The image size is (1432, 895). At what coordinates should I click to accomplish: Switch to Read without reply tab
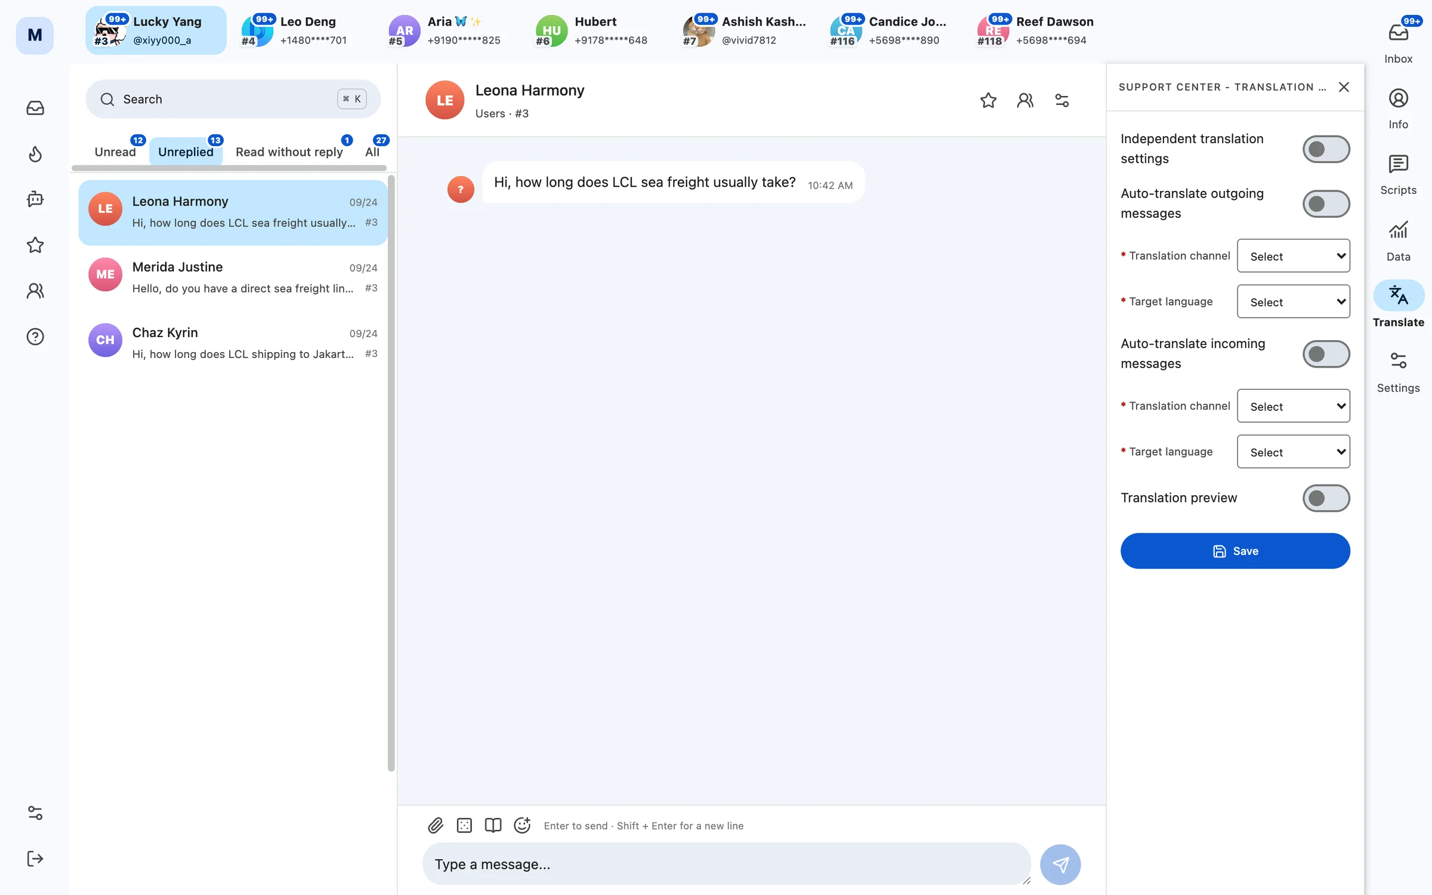point(289,152)
